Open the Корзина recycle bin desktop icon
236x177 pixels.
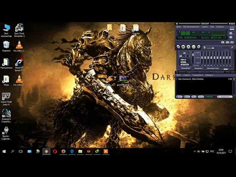[x=6, y=46]
